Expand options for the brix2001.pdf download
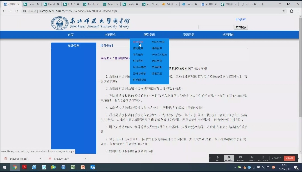This screenshot has width=302, height=172. click(85, 159)
